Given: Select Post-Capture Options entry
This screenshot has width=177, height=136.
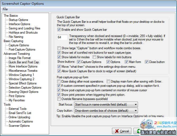Looking at the screenshot, I should pyautogui.click(x=22, y=49).
